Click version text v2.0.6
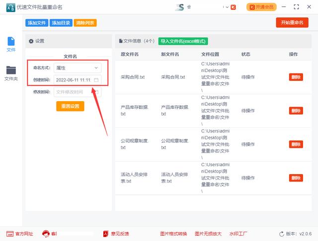Viewport: 318px width, 241px height. tap(306, 234)
